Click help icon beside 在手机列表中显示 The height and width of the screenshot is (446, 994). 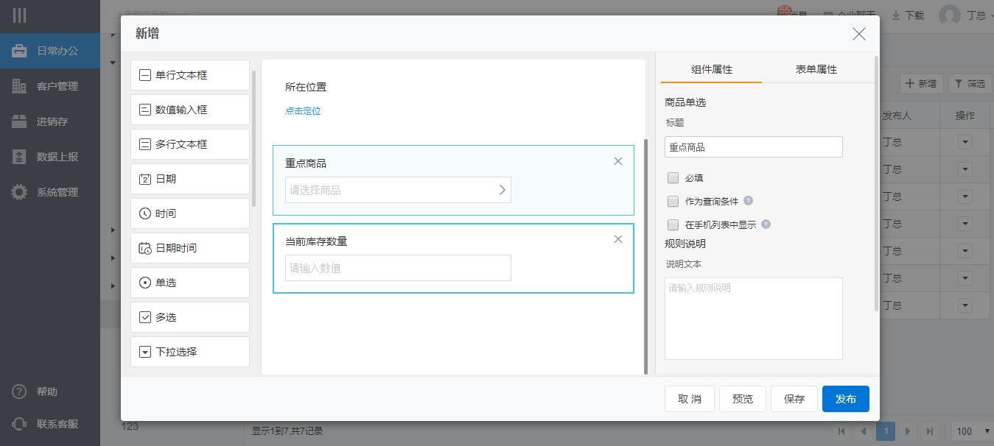pyautogui.click(x=766, y=224)
